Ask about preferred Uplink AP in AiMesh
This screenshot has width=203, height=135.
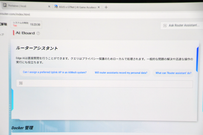[55, 72]
